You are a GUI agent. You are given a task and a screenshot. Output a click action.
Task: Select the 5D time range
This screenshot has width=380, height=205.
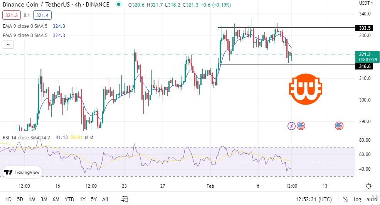click(20, 199)
